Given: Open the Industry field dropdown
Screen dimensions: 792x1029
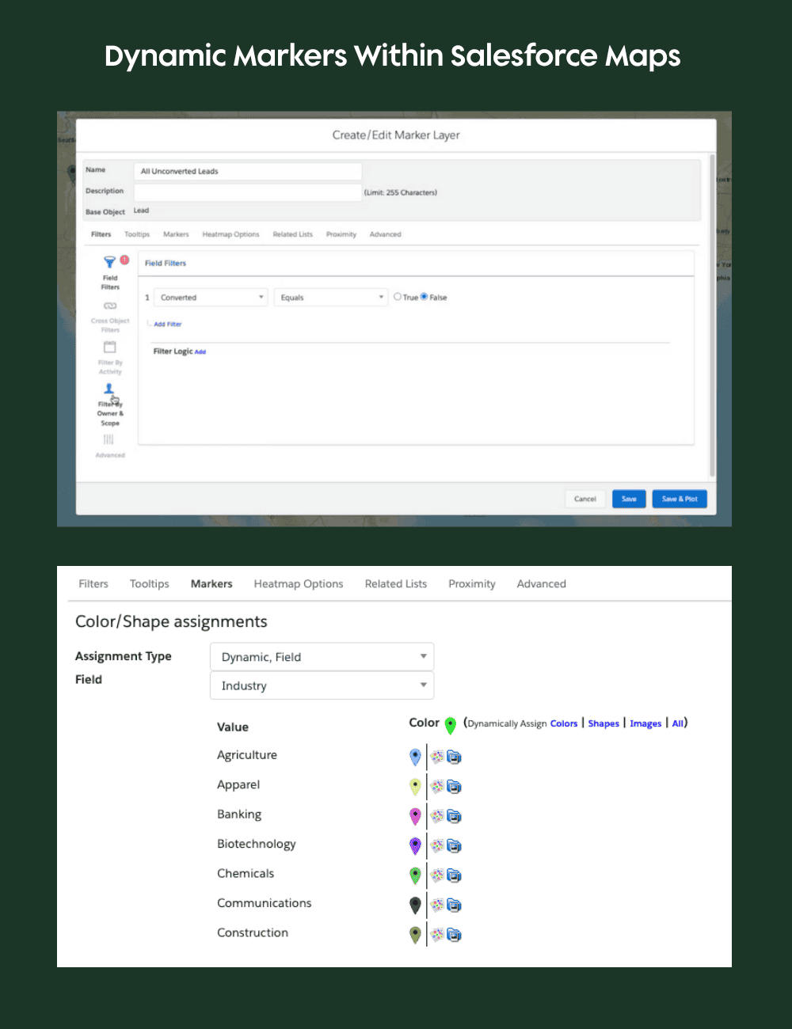Looking at the screenshot, I should tap(321, 685).
